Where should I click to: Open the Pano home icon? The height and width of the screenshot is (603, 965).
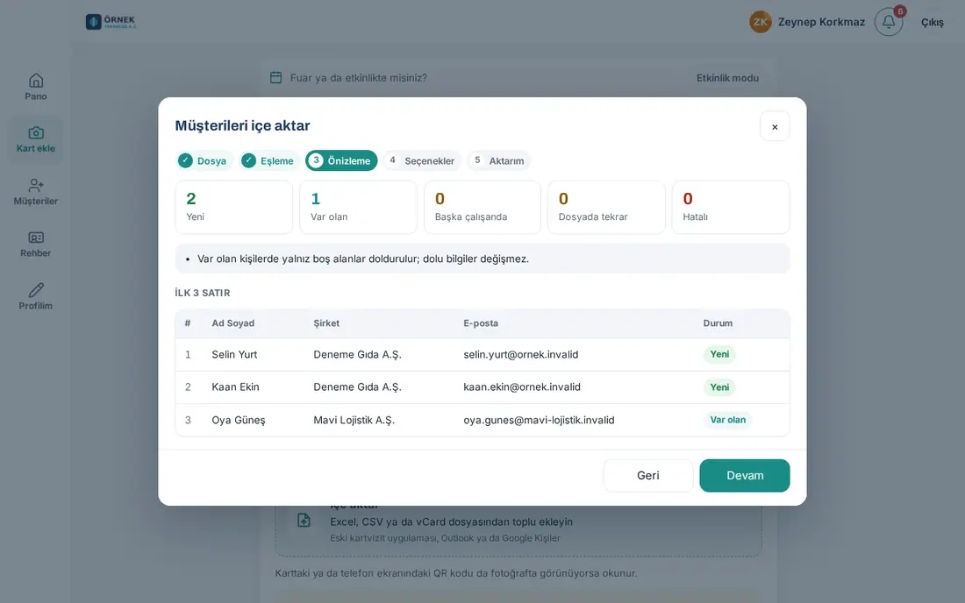36,81
